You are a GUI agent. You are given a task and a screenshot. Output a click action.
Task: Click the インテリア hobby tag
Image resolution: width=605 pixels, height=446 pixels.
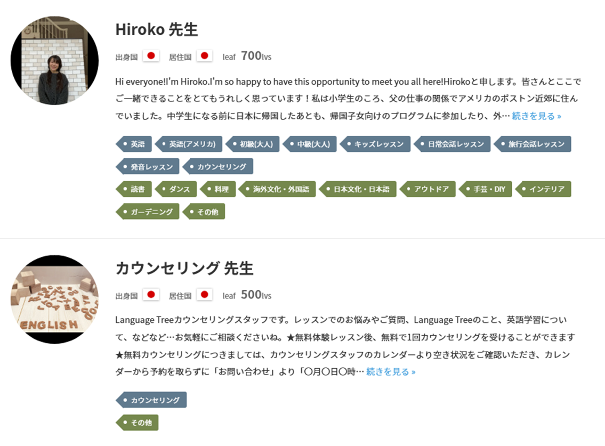[x=543, y=189]
